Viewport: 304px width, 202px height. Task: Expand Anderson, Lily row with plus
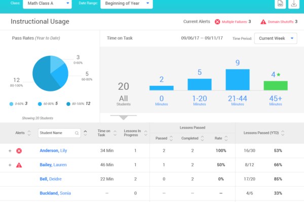click(10, 151)
